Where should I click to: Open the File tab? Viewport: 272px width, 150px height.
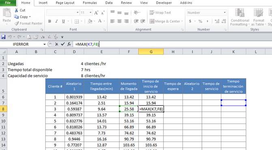[8, 3]
